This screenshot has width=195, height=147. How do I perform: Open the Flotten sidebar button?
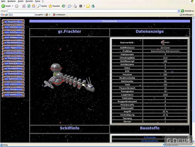point(13,37)
